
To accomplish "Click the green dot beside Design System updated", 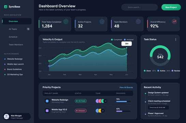I will pyautogui.click(x=145, y=94).
